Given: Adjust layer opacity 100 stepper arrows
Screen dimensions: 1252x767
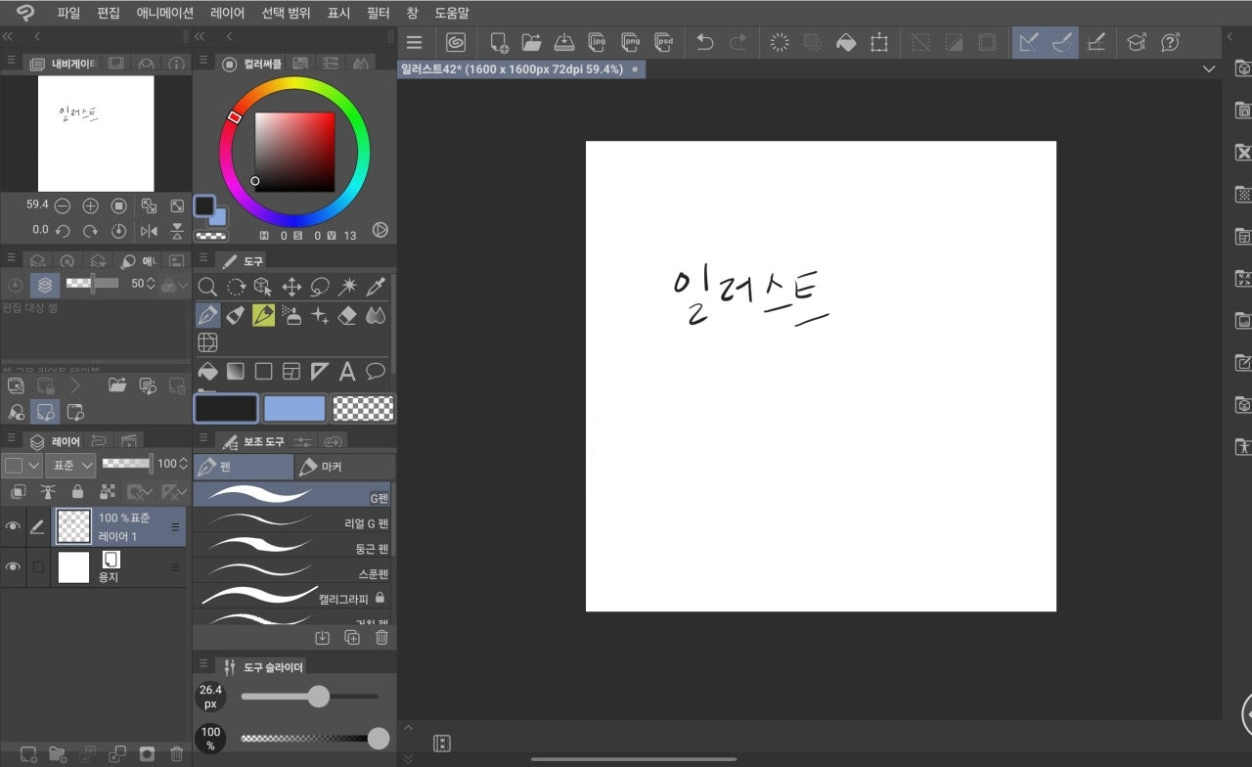Looking at the screenshot, I should click(x=185, y=464).
